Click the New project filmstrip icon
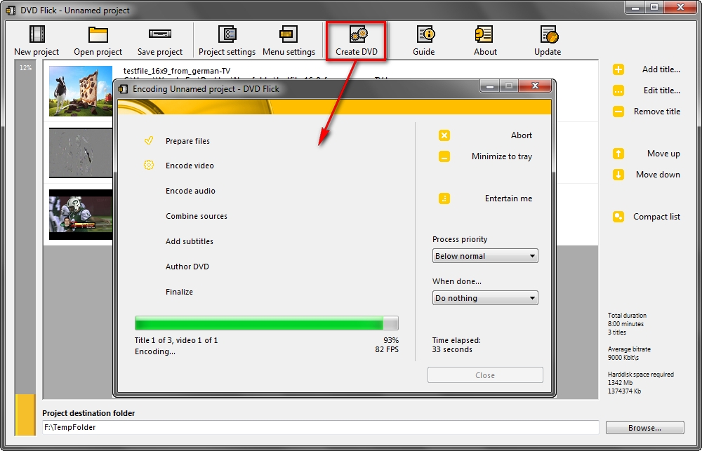Image resolution: width=702 pixels, height=451 pixels. (x=37, y=34)
